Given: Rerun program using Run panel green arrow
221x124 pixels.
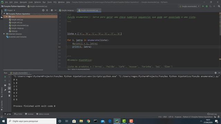Looking at the screenshot, I should pyautogui.click(x=5, y=77).
